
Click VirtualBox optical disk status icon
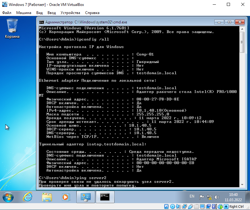172,207
